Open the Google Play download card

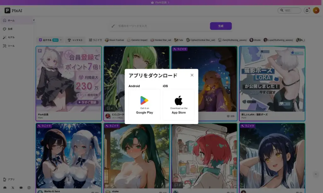[x=144, y=105]
